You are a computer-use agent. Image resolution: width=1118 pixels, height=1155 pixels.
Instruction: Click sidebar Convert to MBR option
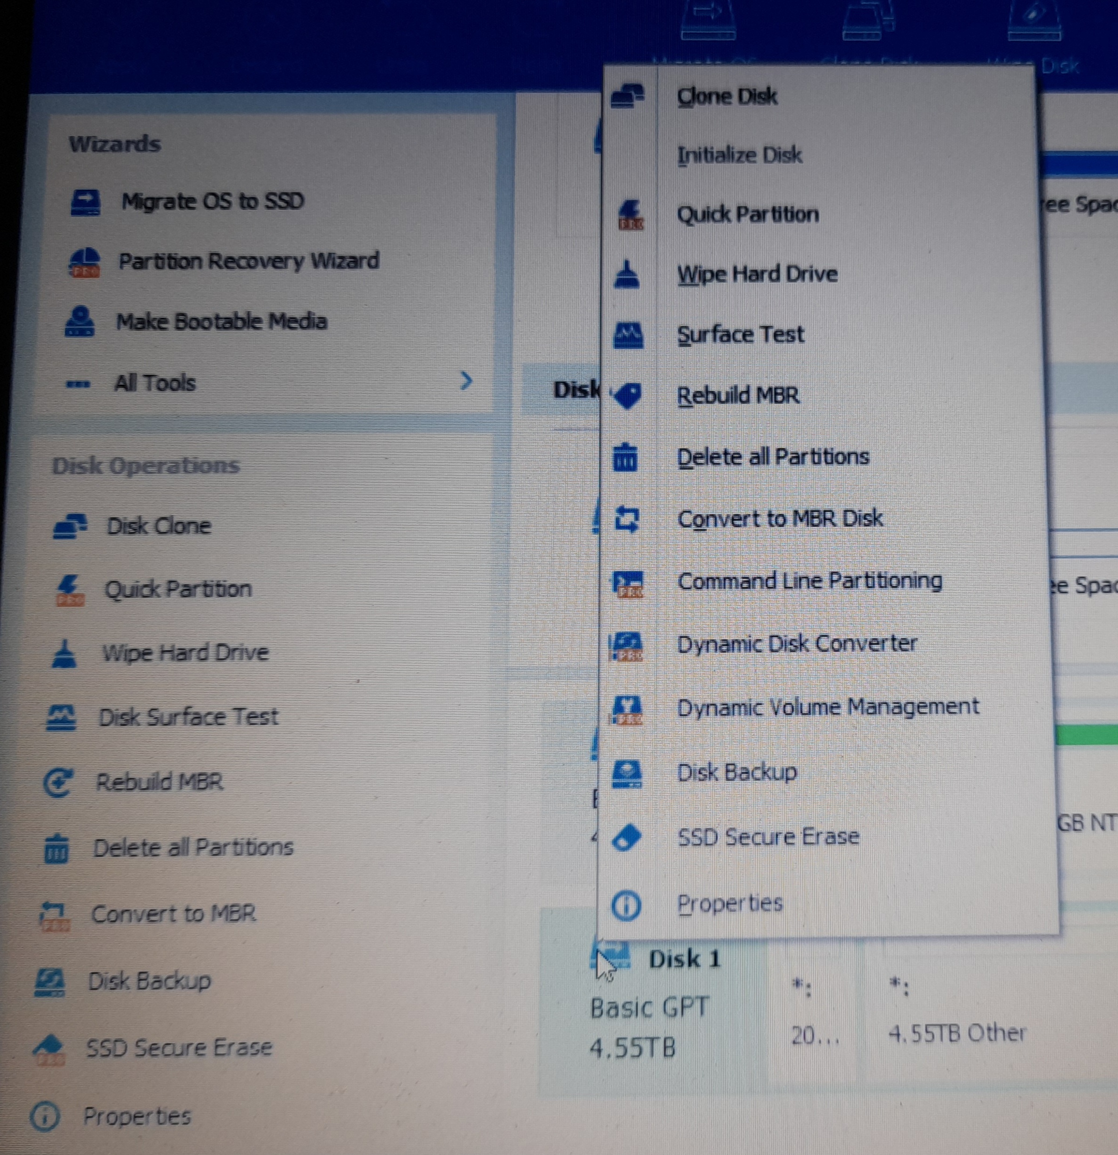[173, 914]
